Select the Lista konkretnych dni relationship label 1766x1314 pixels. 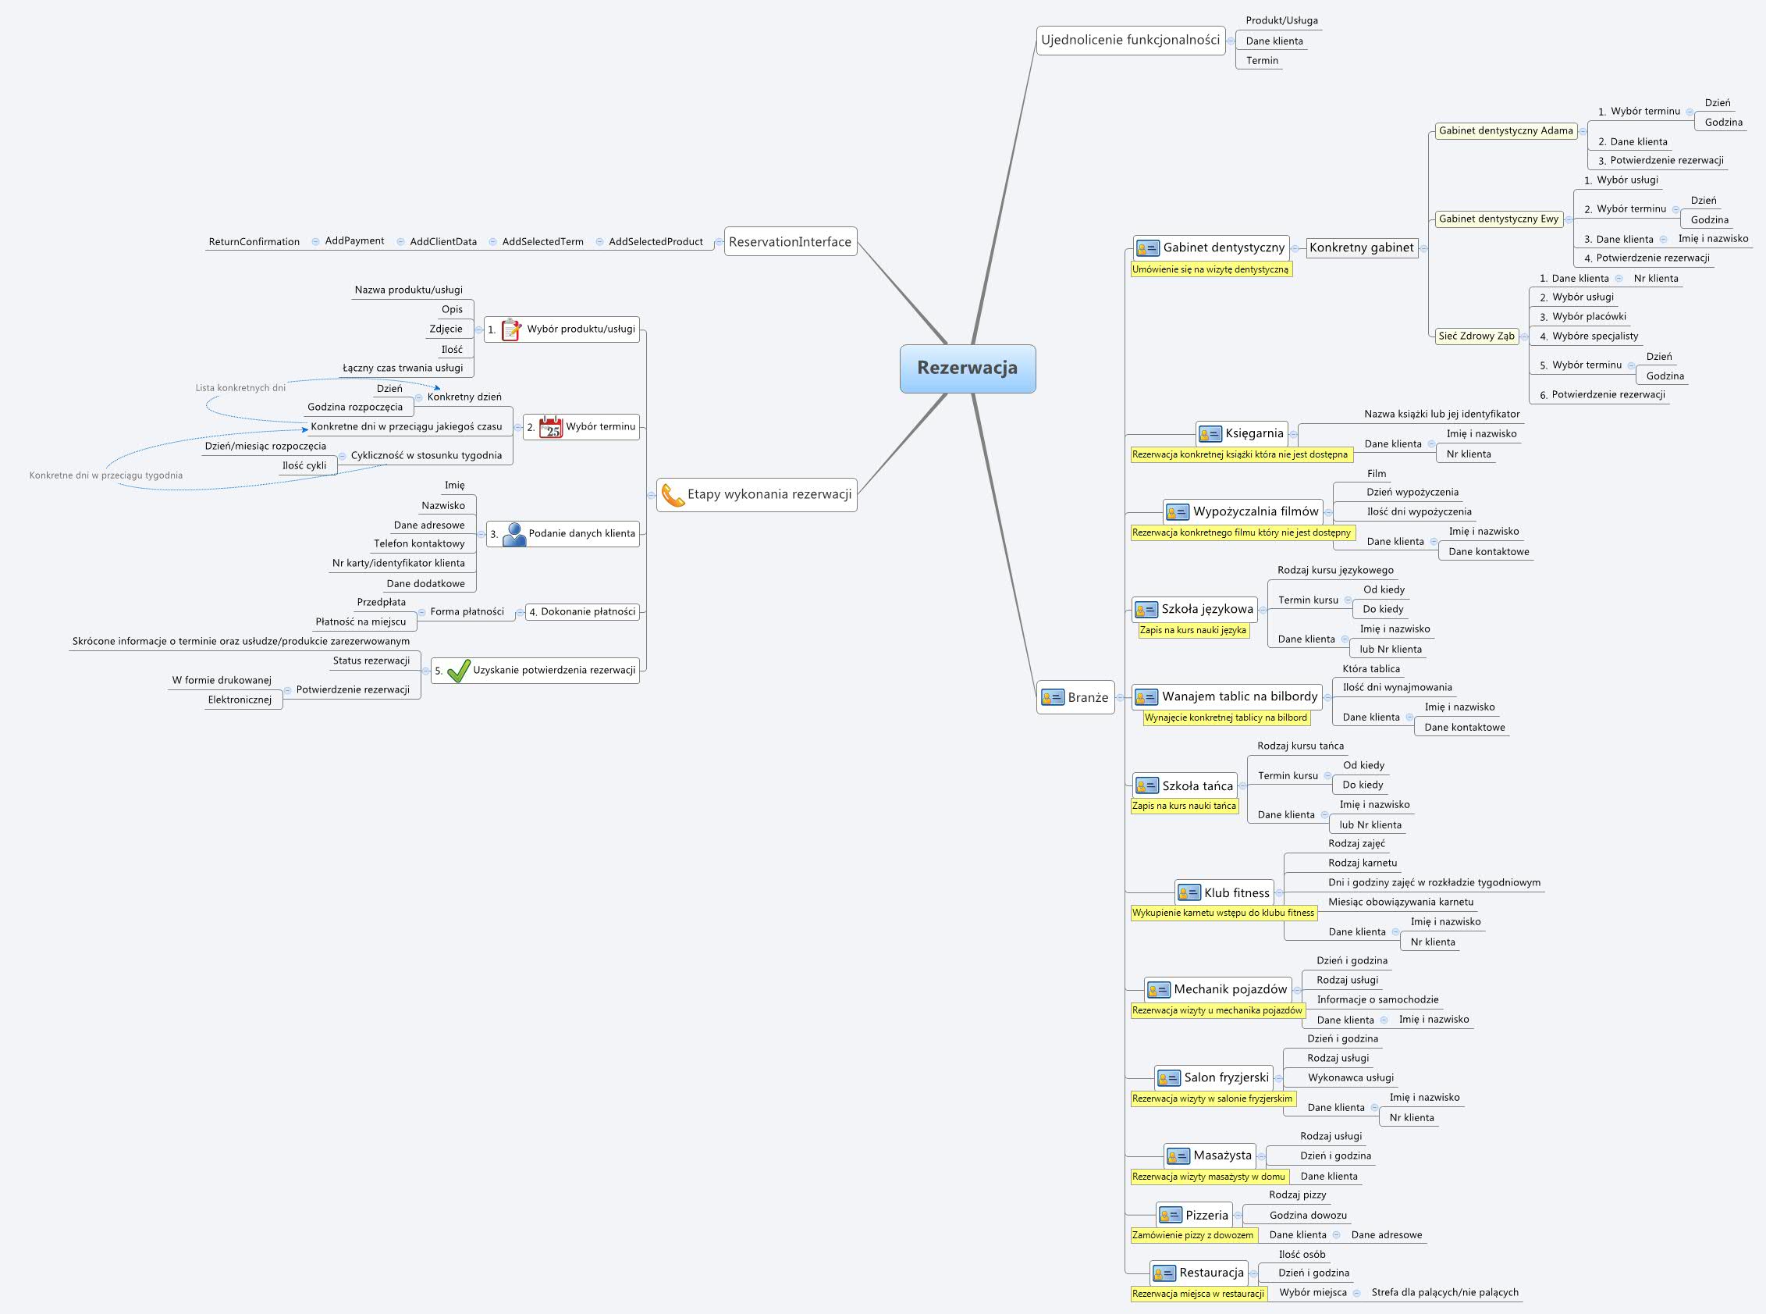240,388
